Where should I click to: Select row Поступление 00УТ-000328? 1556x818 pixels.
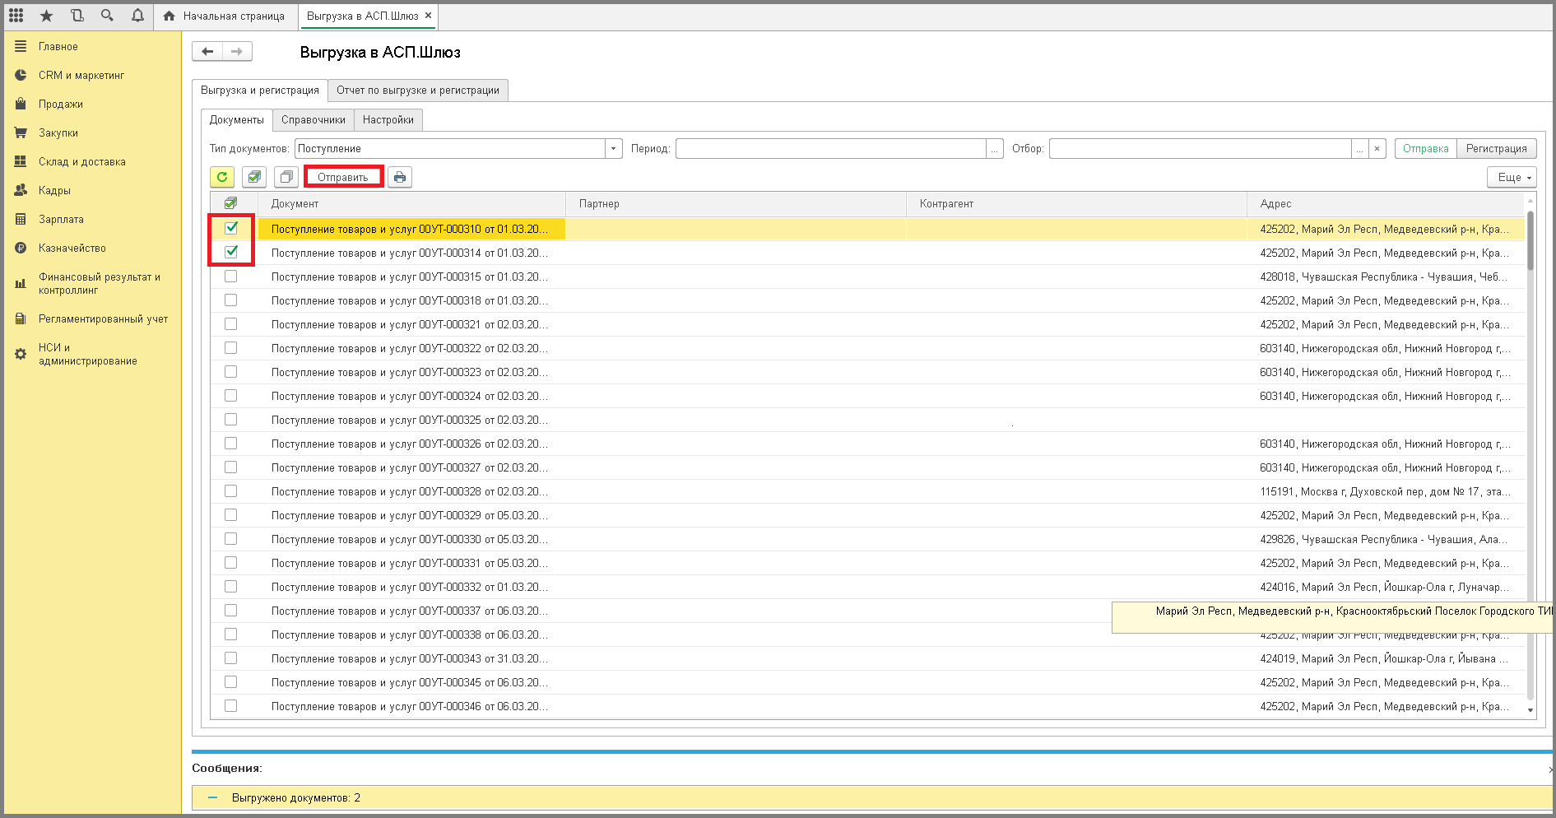click(868, 491)
